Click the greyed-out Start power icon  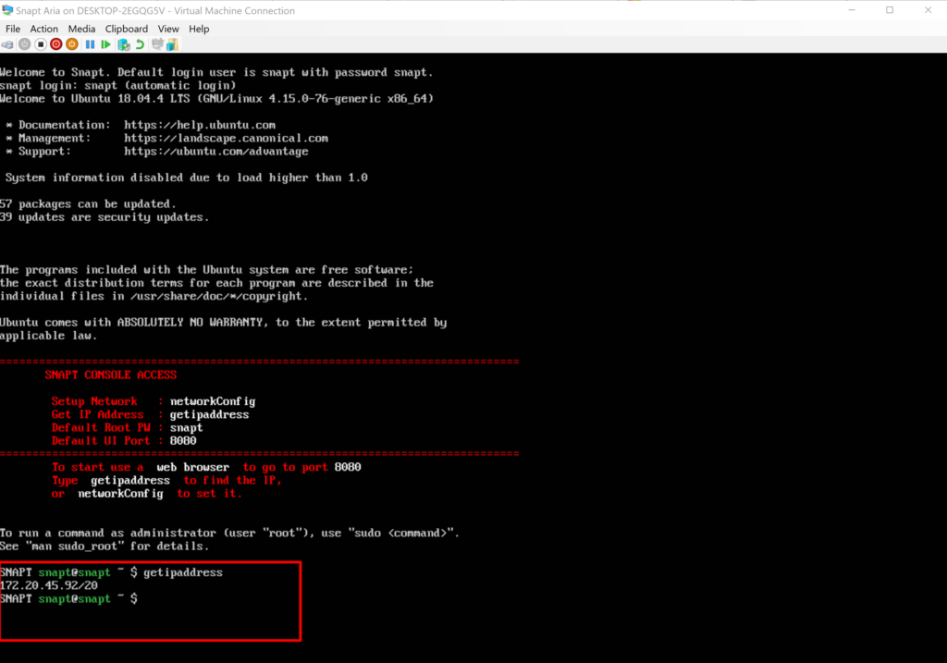[x=24, y=44]
